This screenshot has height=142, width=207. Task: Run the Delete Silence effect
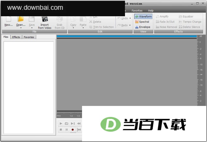pos(189,27)
